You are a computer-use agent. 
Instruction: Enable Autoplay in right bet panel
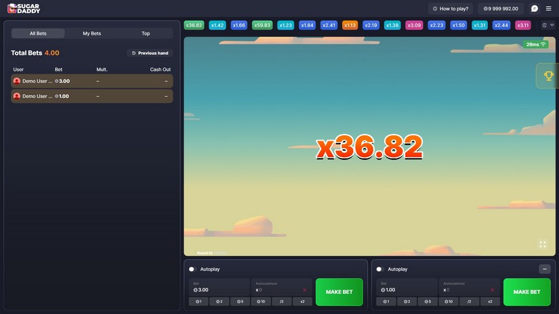click(380, 269)
